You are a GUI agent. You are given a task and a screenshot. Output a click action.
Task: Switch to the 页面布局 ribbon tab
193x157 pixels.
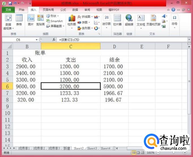coord(48,10)
